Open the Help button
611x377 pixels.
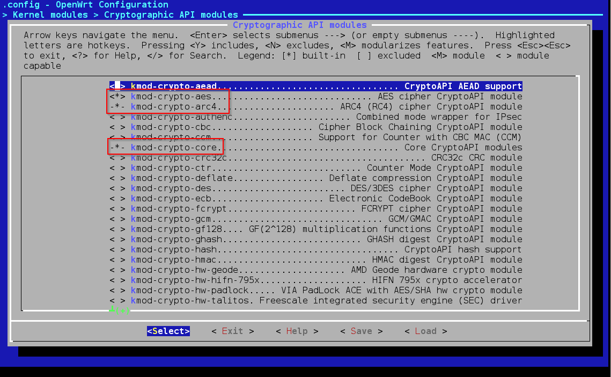[x=297, y=331]
